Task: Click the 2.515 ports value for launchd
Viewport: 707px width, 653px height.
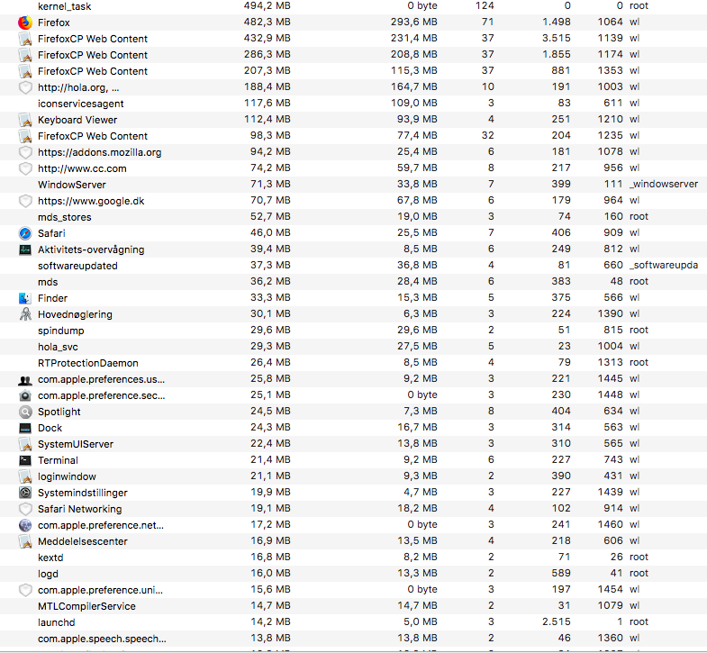Action: coord(557,621)
